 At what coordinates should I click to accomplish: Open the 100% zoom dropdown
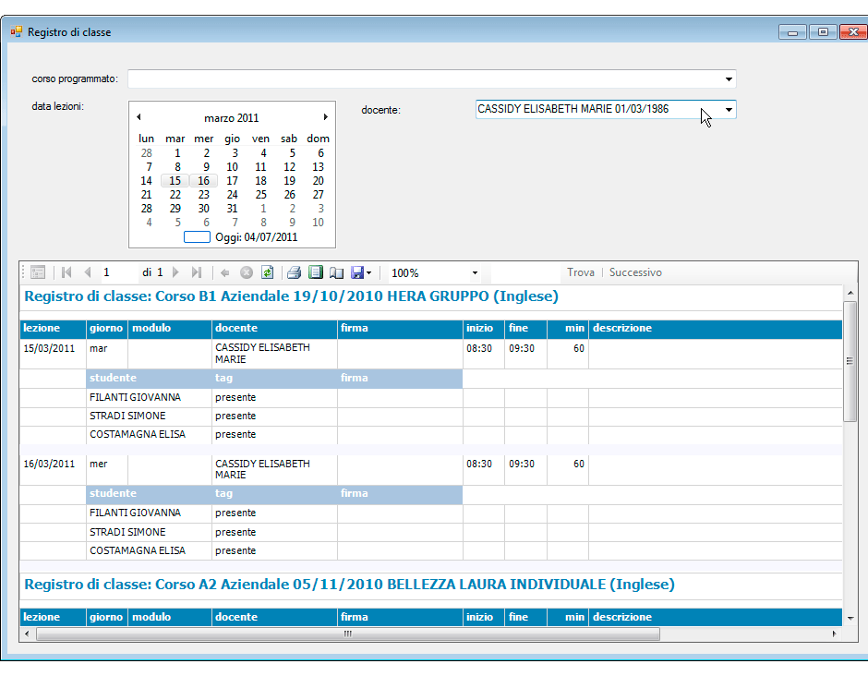point(475,273)
